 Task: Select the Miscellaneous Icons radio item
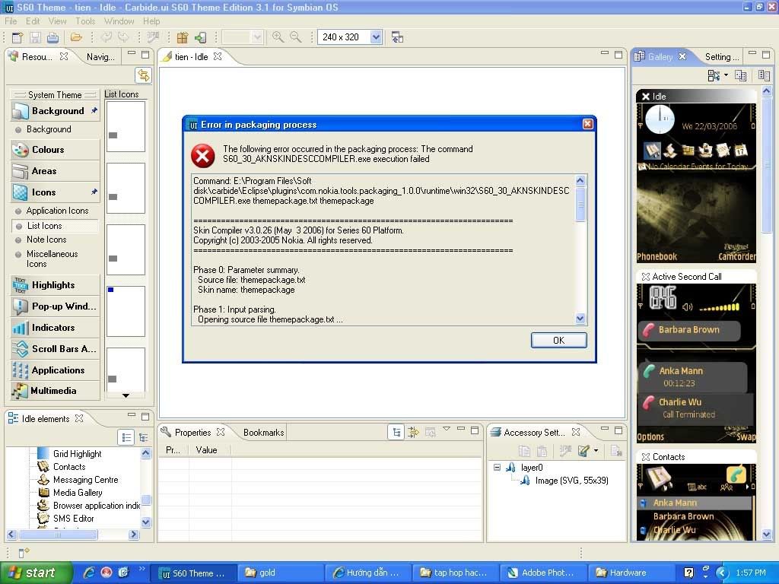pos(46,259)
